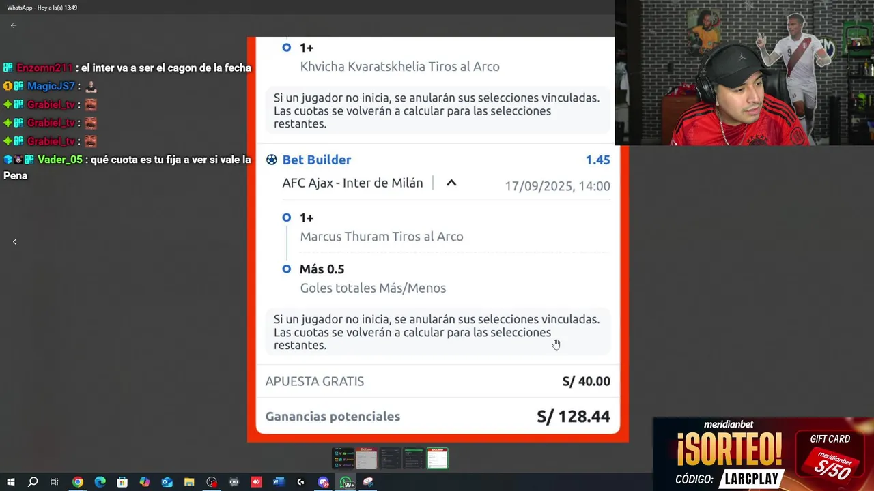Click the Si un jugador no inicia notice under Thuram

pos(437,332)
